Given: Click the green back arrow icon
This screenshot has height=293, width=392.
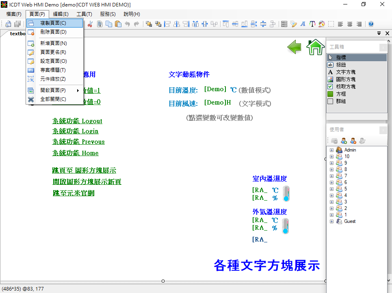Looking at the screenshot, I should [x=295, y=47].
